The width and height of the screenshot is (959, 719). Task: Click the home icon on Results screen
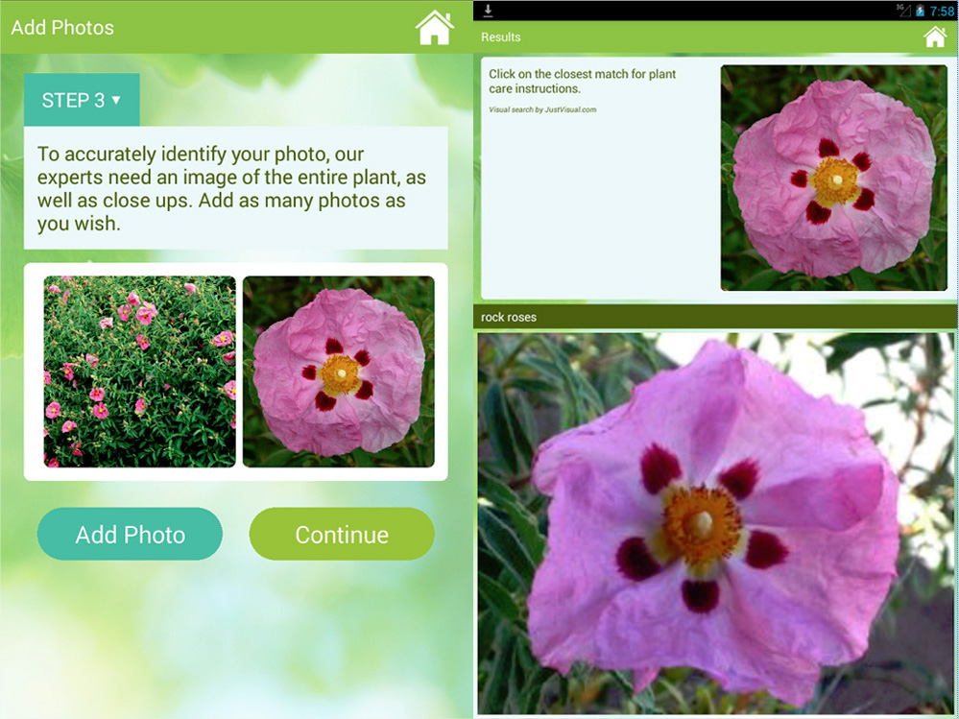(935, 36)
